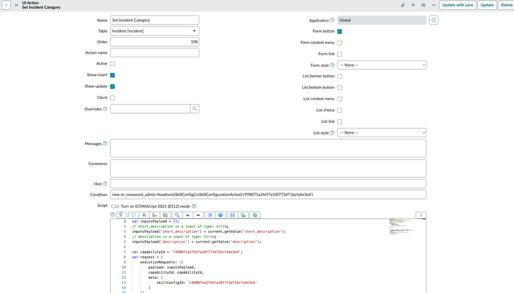This screenshot has width=514, height=293.
Task: Open the activity stream icon in header
Action: point(413,5)
